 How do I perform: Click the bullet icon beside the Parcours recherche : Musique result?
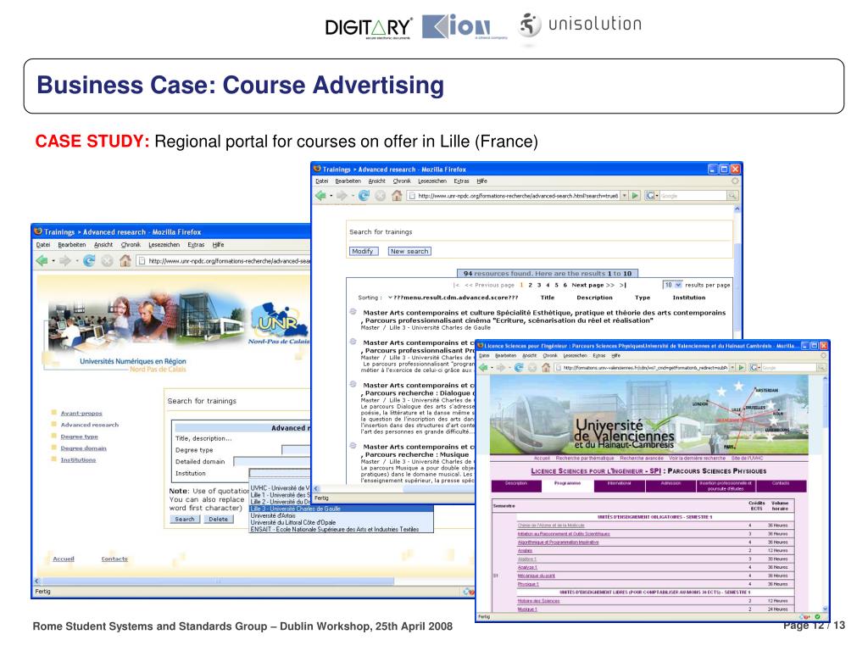353,446
